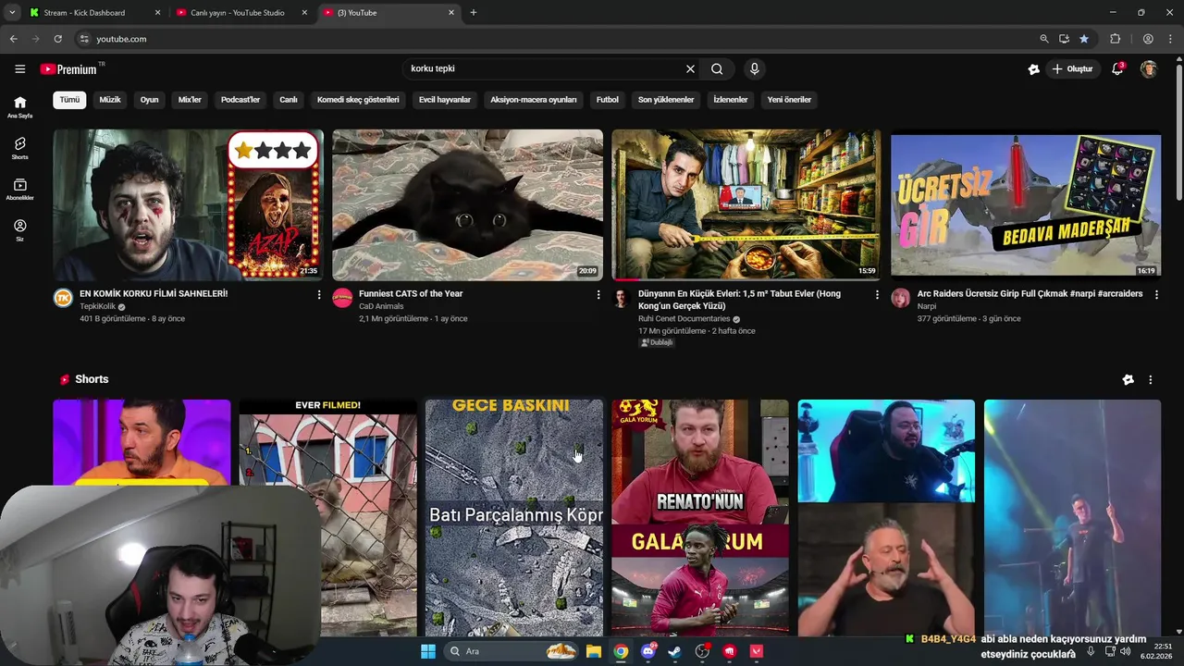Open a new browser tab

click(x=474, y=13)
